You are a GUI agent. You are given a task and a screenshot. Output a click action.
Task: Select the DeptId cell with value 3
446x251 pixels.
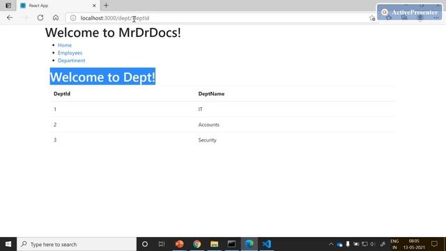tap(55, 140)
